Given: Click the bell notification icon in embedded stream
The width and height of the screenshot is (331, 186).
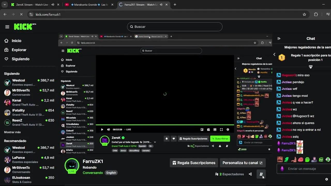Looking at the screenshot, I should coord(167,139).
